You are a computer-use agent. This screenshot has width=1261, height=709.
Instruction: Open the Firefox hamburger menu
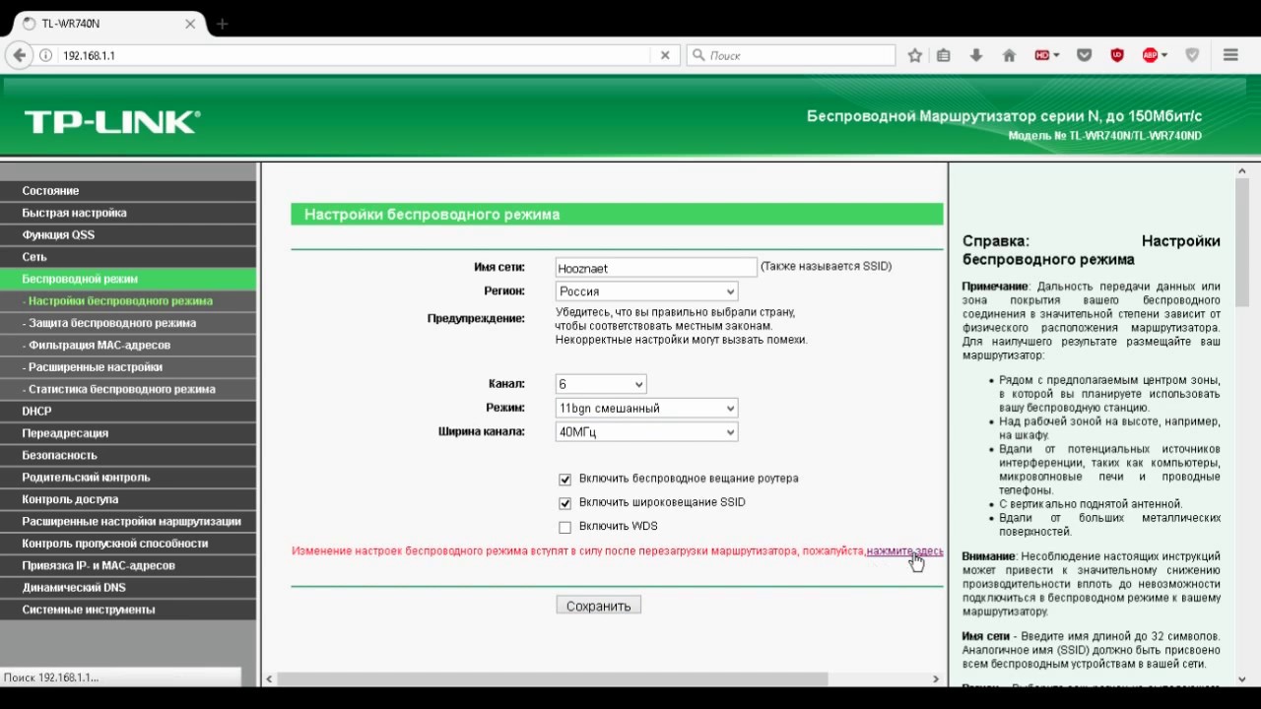click(x=1230, y=55)
